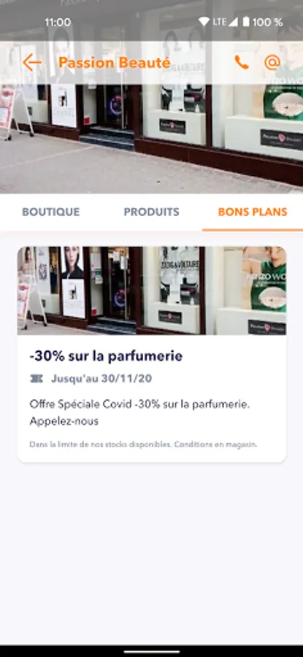Screen dimensions: 303x657
Task: Switch to the PRODUITS tab
Action: (151, 212)
